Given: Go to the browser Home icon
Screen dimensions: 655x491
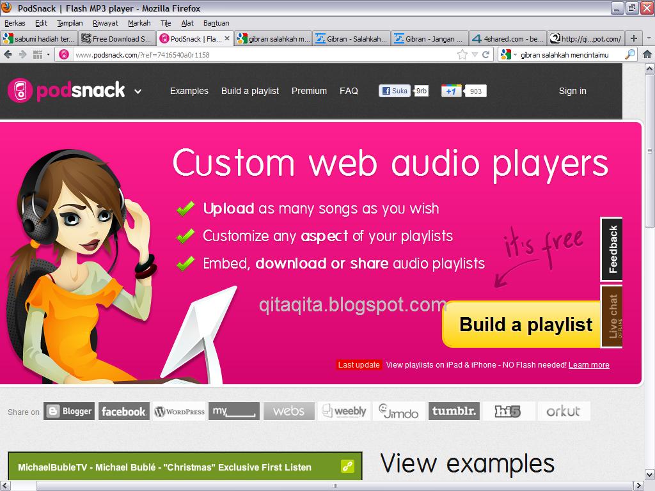Looking at the screenshot, I should (x=647, y=54).
